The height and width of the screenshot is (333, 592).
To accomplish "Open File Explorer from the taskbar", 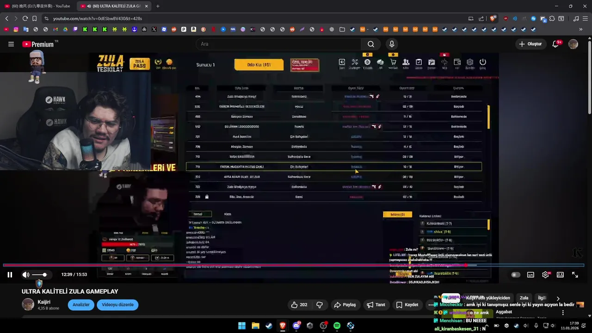I will (x=255, y=326).
